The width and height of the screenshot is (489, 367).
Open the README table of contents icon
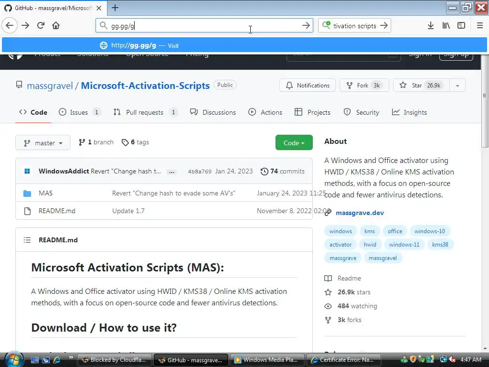(27, 240)
